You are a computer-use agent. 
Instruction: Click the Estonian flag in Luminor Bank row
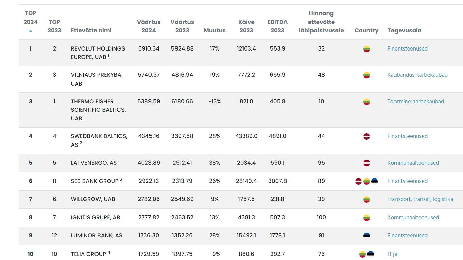point(366,235)
